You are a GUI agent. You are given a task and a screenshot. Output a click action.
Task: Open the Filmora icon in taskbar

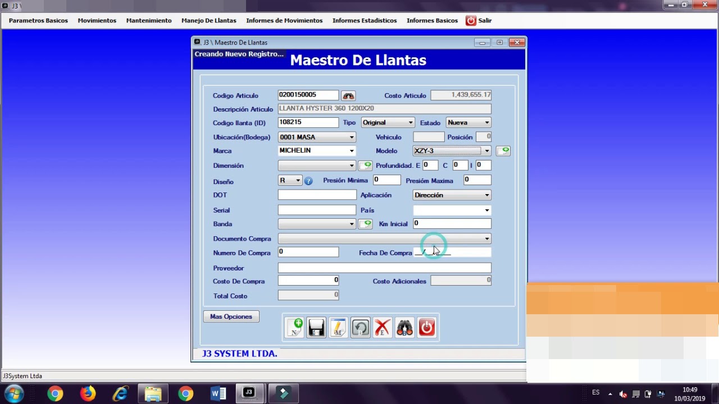pos(283,393)
